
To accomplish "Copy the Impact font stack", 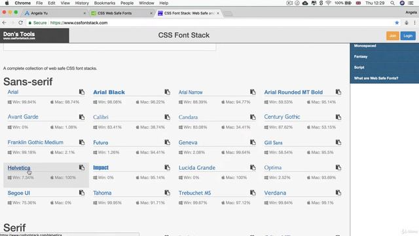I will (168, 168).
